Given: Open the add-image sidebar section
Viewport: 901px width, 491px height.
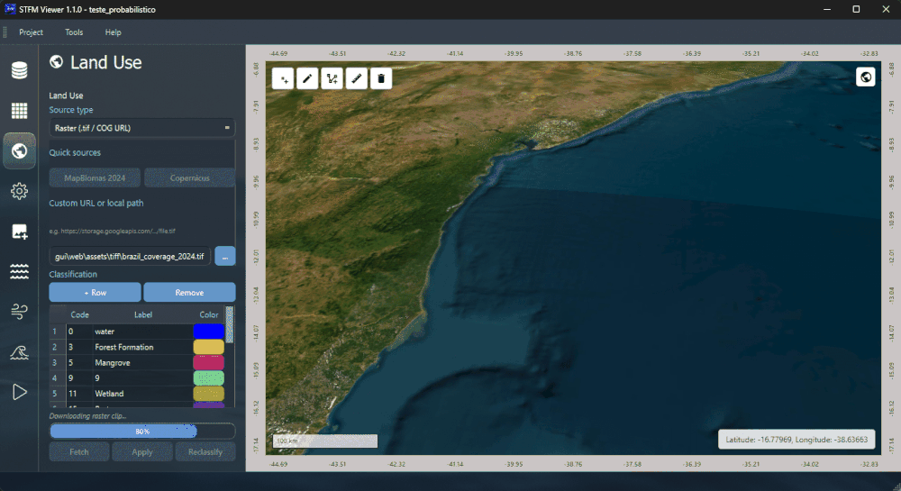Looking at the screenshot, I should click(x=20, y=232).
